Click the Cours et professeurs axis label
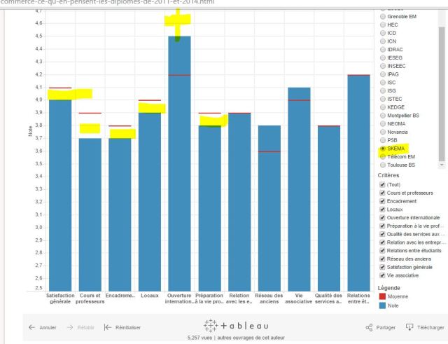Image resolution: width=448 pixels, height=344 pixels. click(90, 298)
